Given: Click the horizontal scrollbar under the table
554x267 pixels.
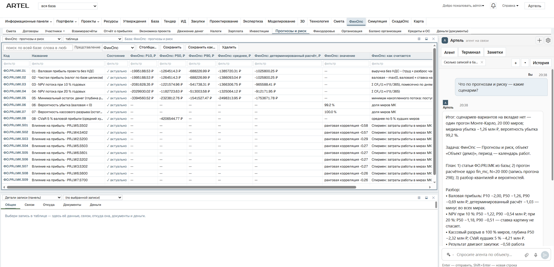Looking at the screenshot, I should (182, 187).
